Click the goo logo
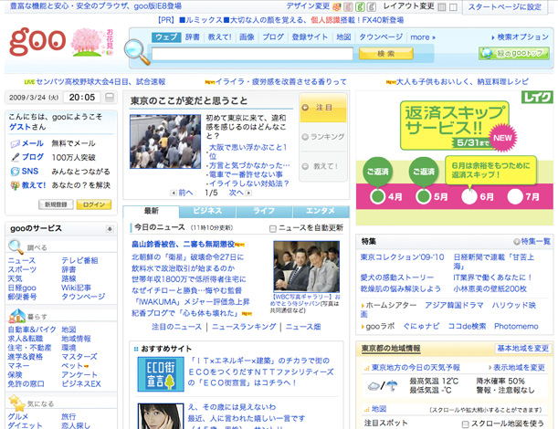Image resolution: width=558 pixels, height=429 pixels. [37, 42]
